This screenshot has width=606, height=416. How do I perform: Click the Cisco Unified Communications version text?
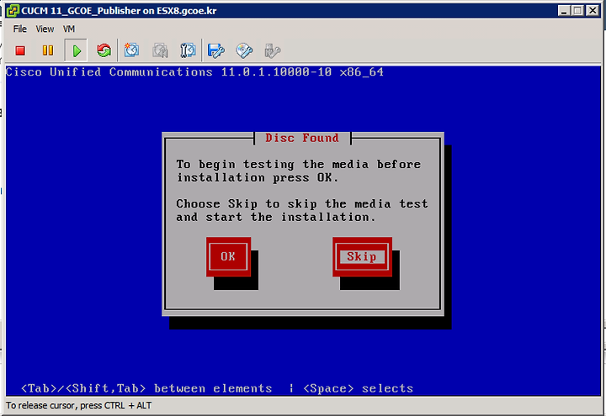(x=194, y=72)
